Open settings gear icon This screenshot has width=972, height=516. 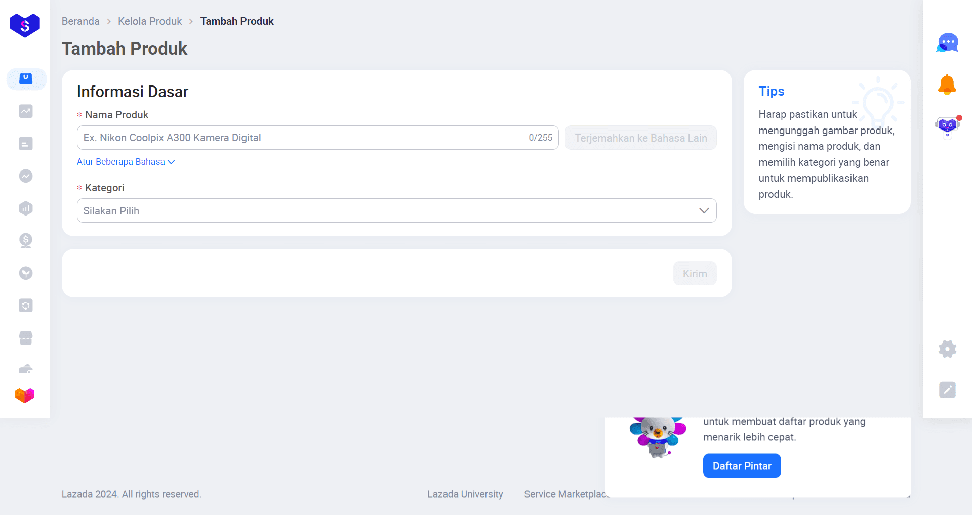(947, 349)
